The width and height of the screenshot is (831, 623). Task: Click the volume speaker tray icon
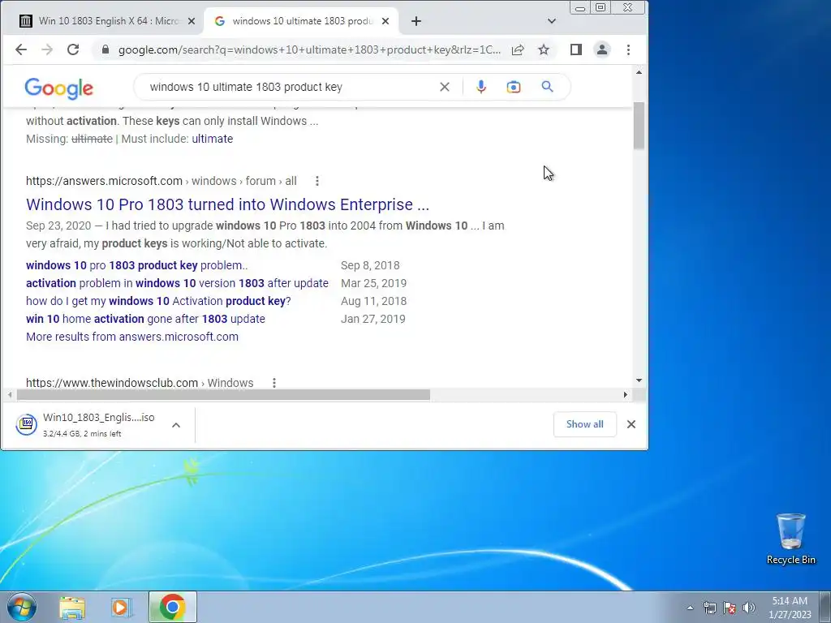pos(748,608)
